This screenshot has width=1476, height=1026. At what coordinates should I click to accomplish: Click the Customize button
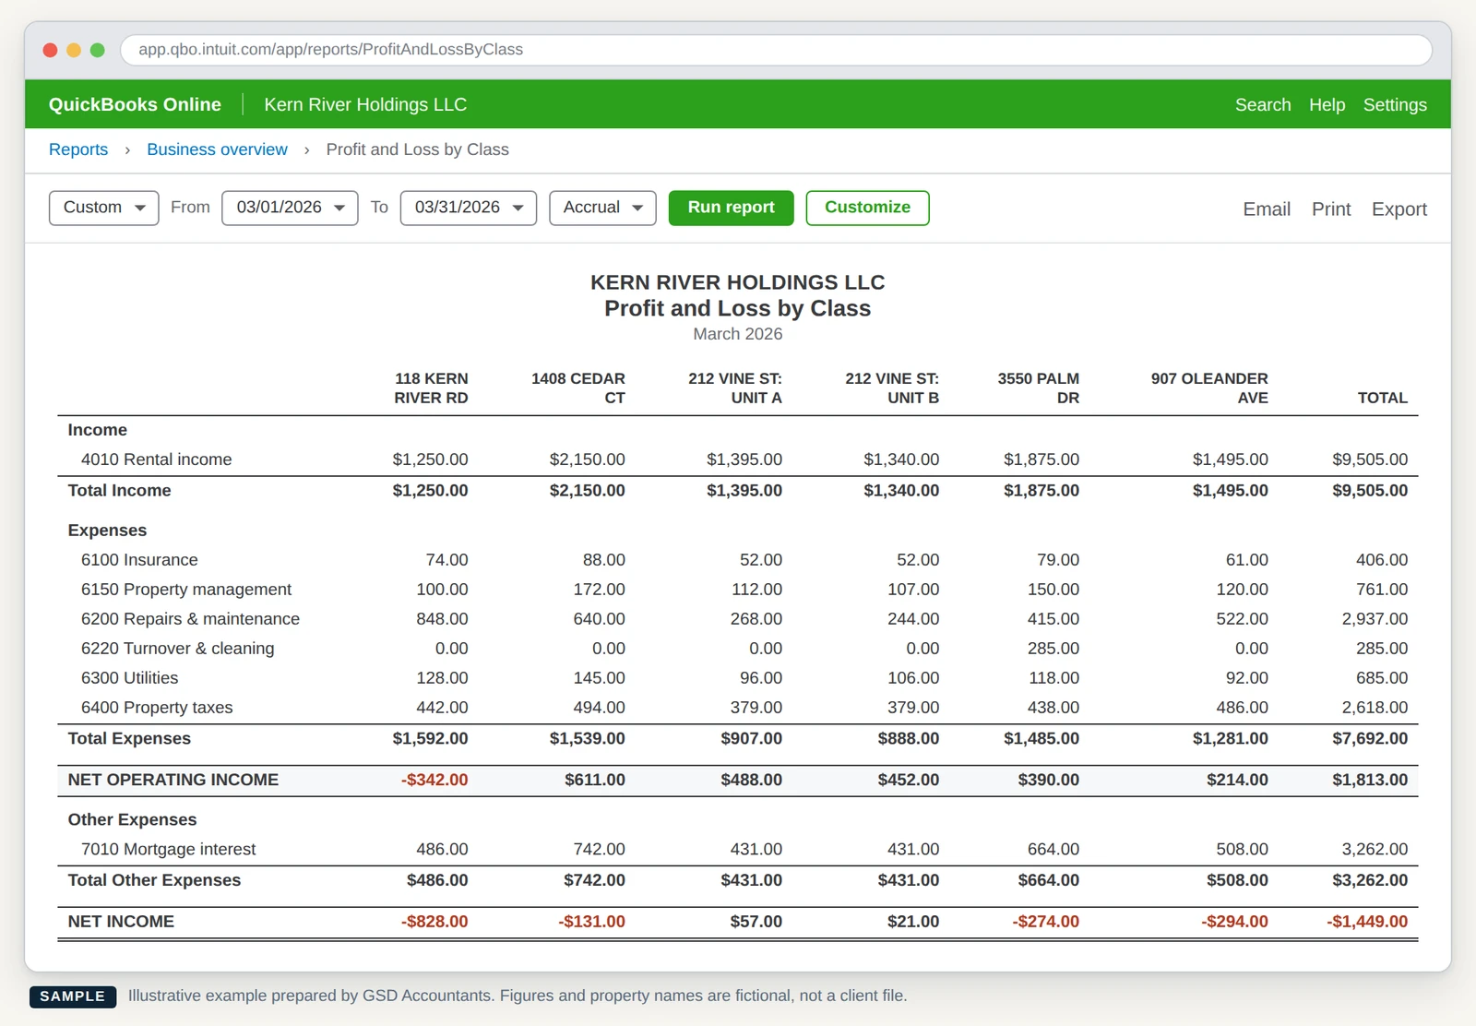click(867, 208)
